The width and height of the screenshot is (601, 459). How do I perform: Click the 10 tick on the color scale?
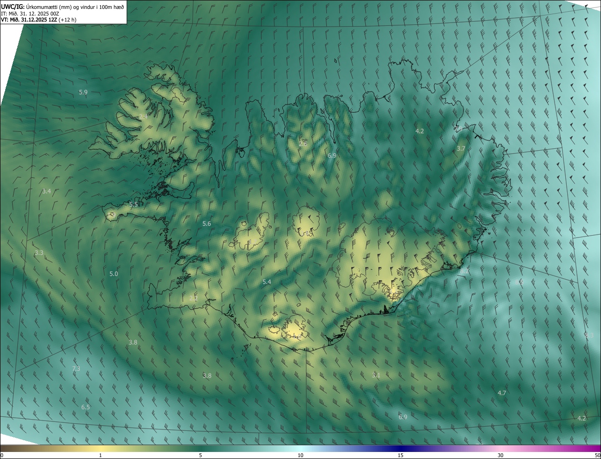click(300, 455)
